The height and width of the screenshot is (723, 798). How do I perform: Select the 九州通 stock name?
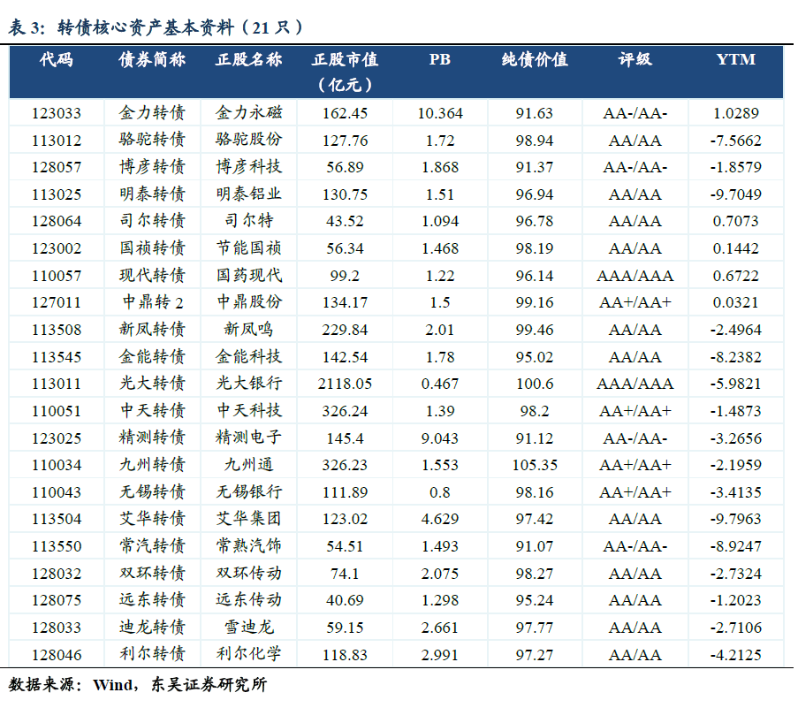(x=249, y=464)
